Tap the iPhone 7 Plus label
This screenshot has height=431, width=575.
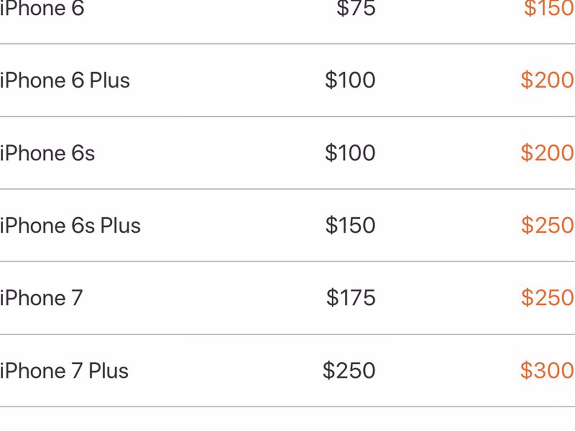coord(64,371)
